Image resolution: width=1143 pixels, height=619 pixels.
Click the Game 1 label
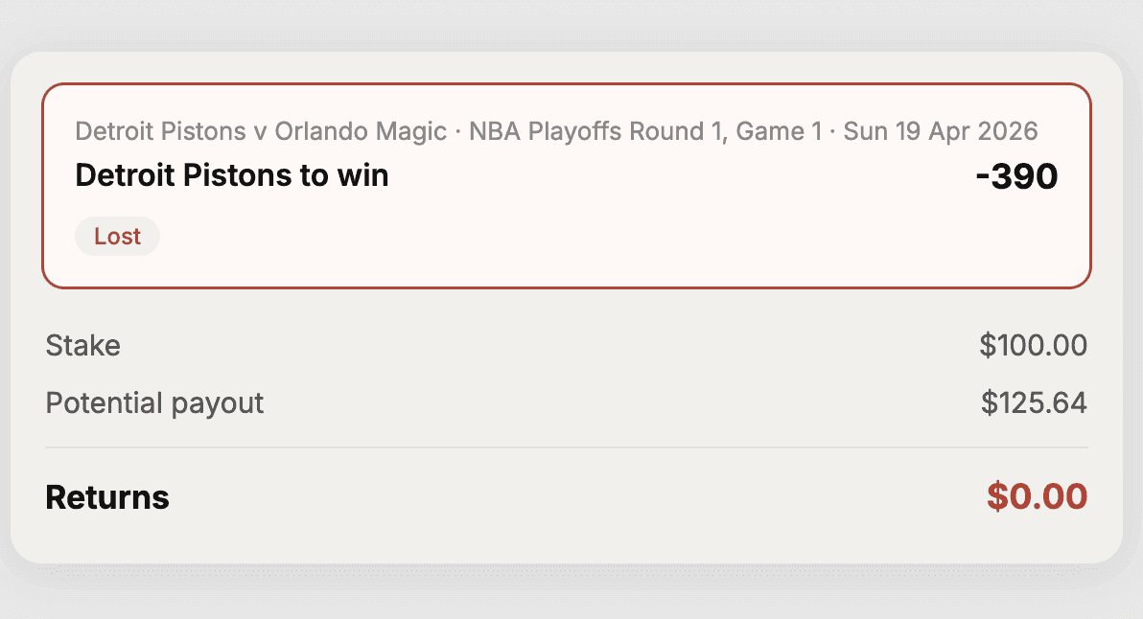tap(787, 131)
